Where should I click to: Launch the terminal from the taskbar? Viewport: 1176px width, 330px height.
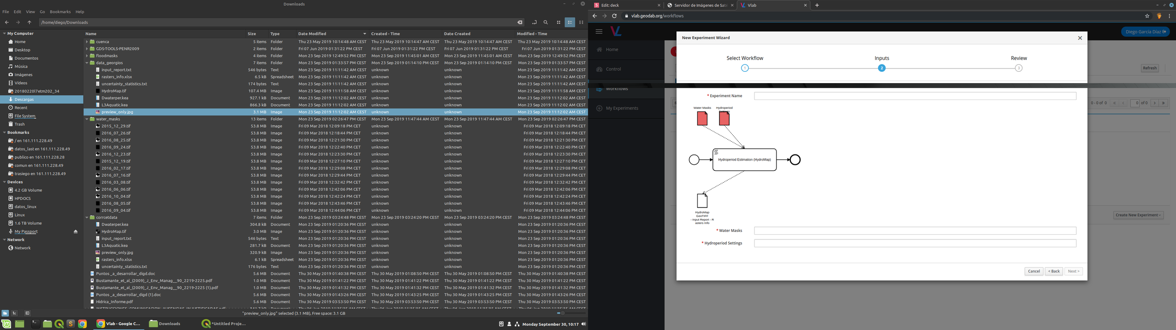(x=35, y=324)
